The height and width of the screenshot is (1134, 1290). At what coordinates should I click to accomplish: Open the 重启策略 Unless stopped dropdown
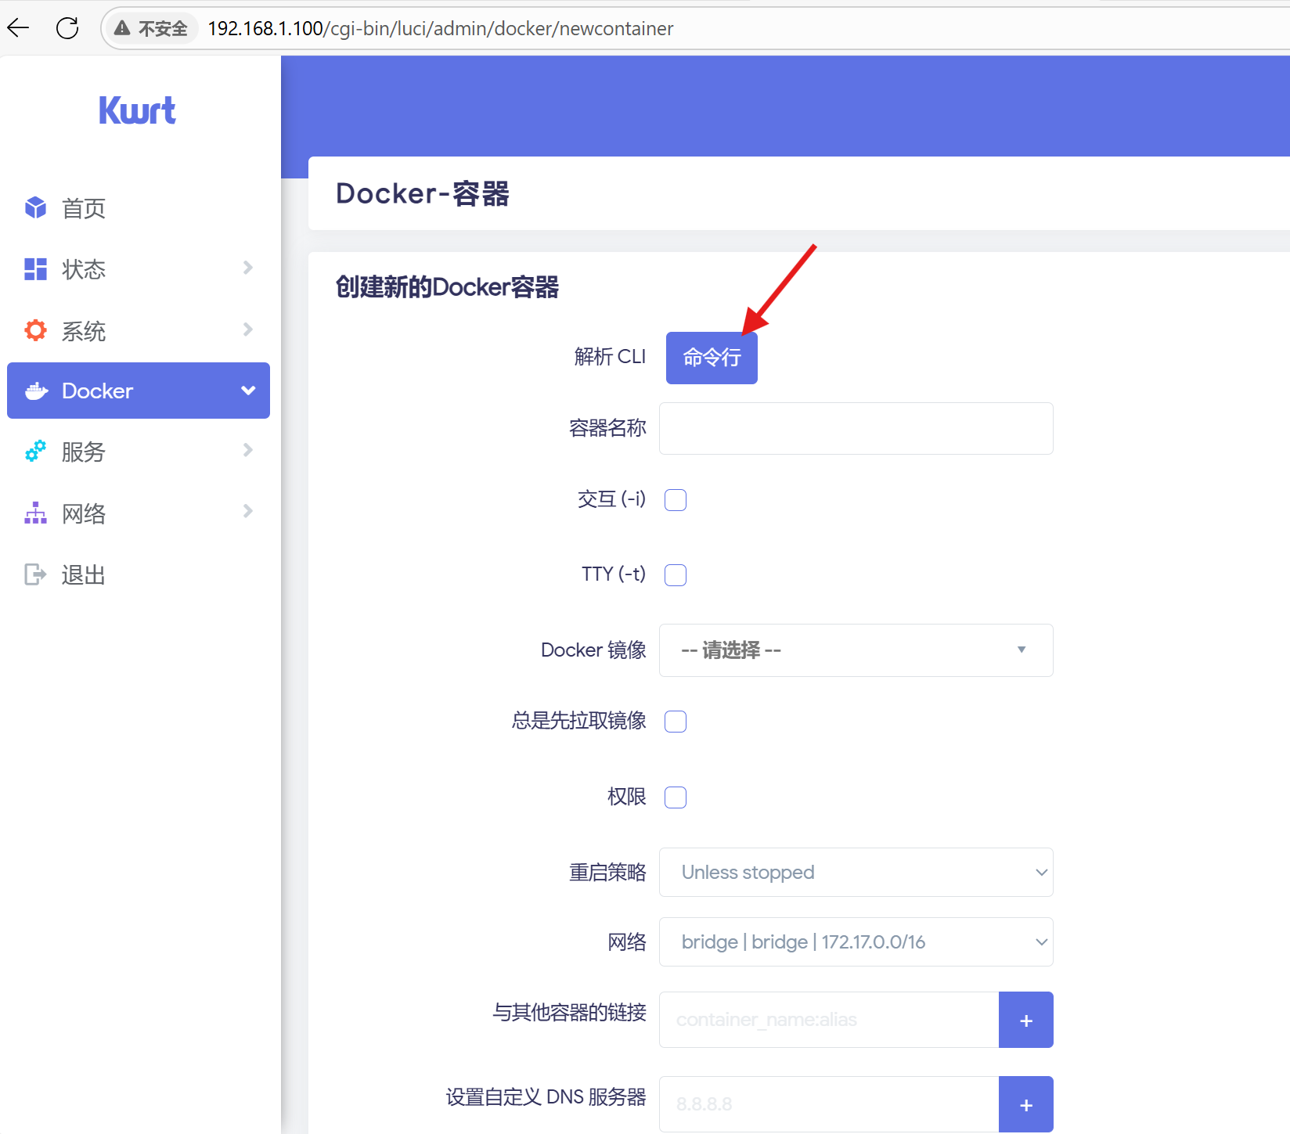pos(856,873)
